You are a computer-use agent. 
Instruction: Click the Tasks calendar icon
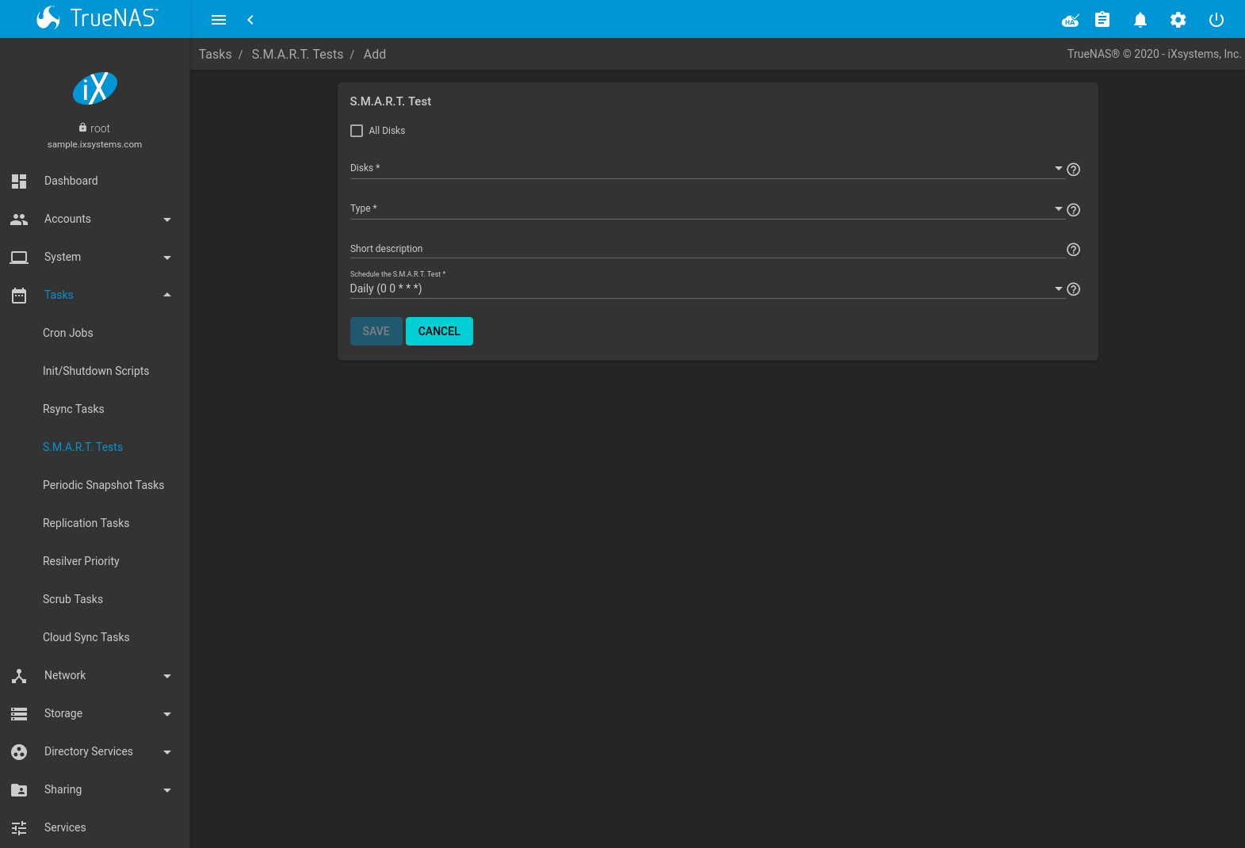point(19,295)
